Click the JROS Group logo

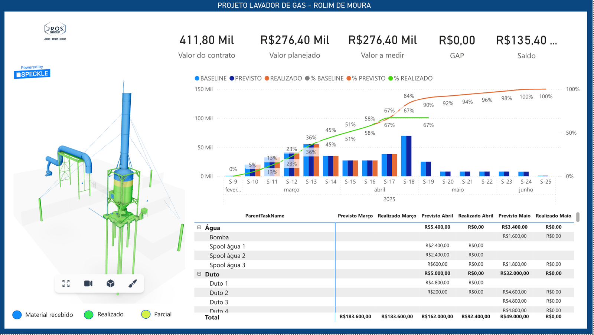[55, 31]
